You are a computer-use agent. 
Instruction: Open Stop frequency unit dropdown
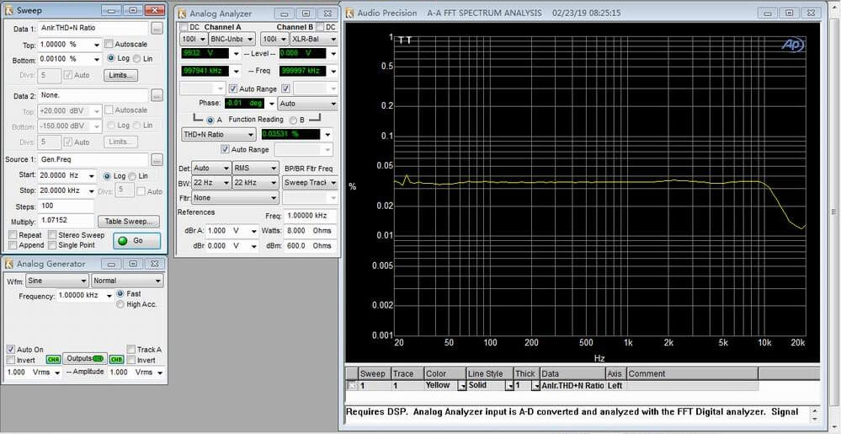pyautogui.click(x=93, y=190)
